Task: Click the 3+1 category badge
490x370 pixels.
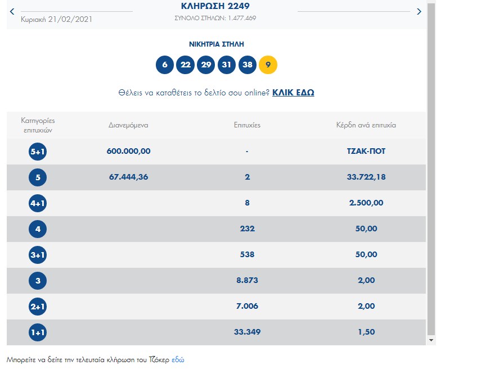Action: point(38,255)
